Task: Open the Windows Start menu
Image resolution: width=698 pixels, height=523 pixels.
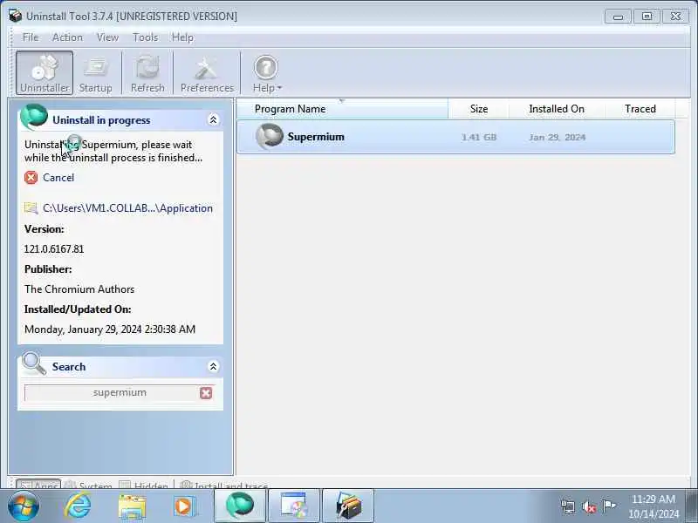Action: (24, 506)
